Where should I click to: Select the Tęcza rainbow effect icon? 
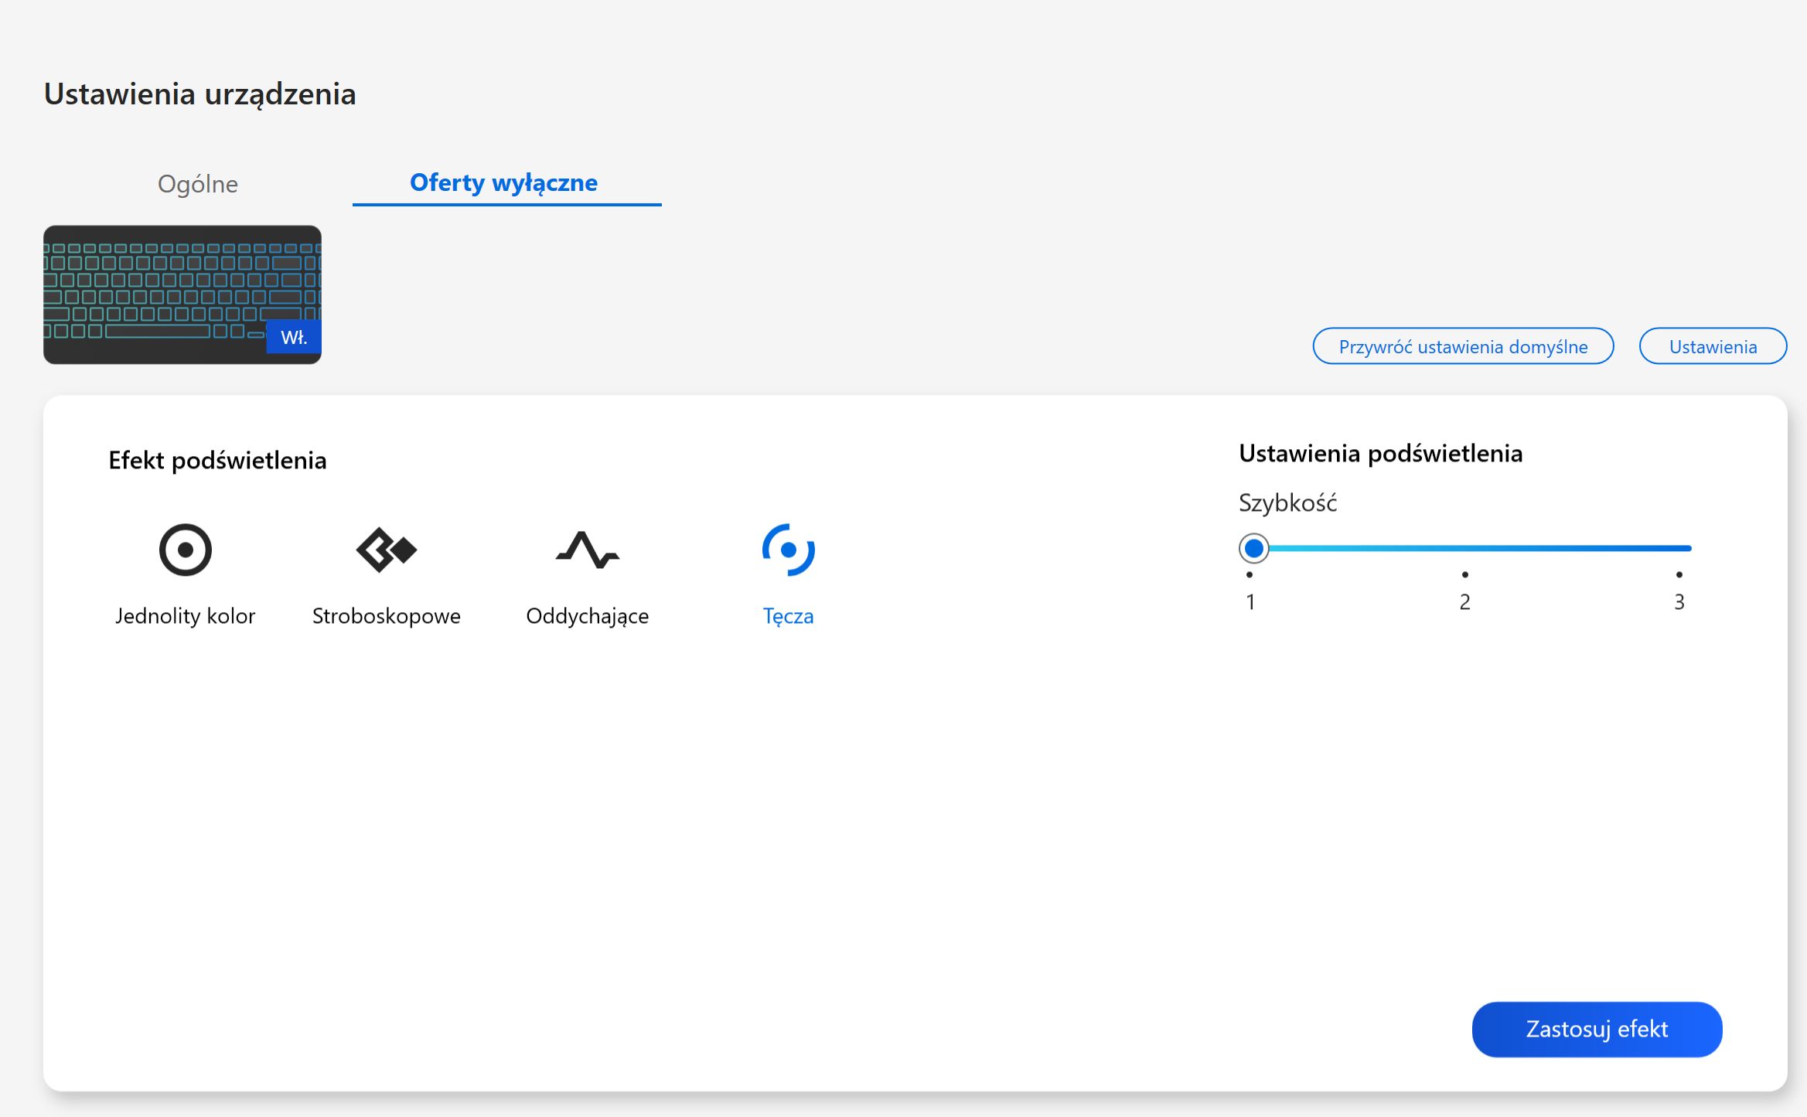[788, 550]
